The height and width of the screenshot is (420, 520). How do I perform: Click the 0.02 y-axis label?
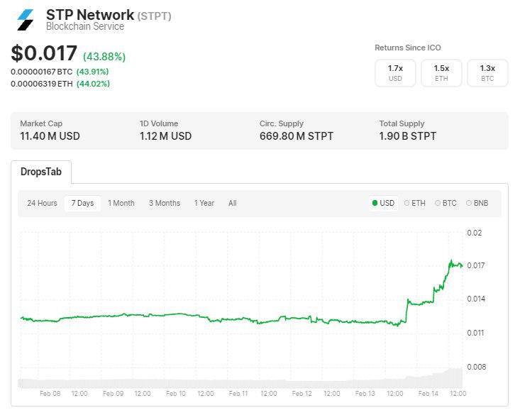(x=474, y=233)
